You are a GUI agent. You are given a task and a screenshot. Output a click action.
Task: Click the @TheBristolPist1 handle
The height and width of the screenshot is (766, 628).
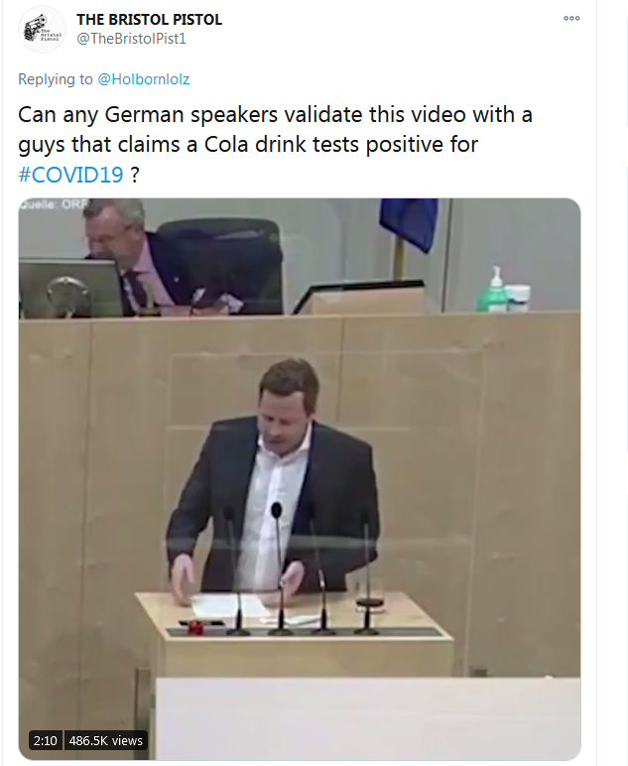tap(131, 39)
